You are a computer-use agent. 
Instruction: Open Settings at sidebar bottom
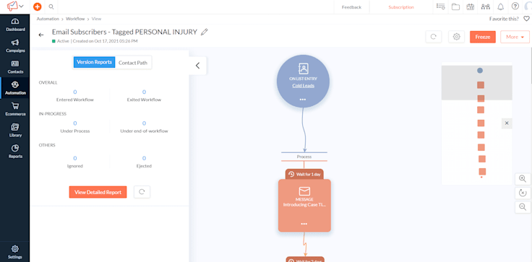tap(15, 252)
